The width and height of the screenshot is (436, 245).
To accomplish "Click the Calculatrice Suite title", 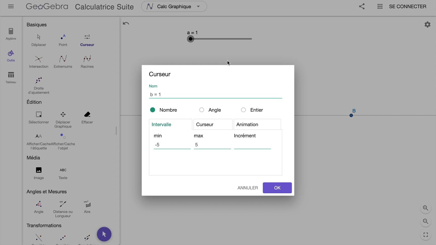I will (x=104, y=7).
